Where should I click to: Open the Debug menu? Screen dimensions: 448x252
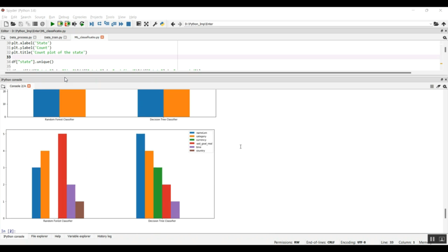coord(64,17)
